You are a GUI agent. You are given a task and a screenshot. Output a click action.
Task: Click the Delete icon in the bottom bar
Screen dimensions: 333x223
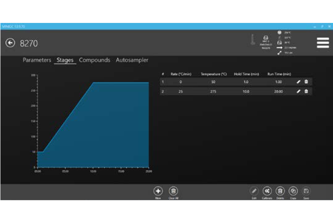pos(280,191)
